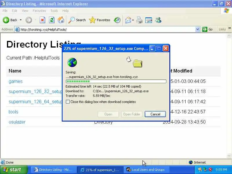Viewport: 232px width, 174px height.
Task: Click the Edit page toolbar icon
Action: pos(148,20)
